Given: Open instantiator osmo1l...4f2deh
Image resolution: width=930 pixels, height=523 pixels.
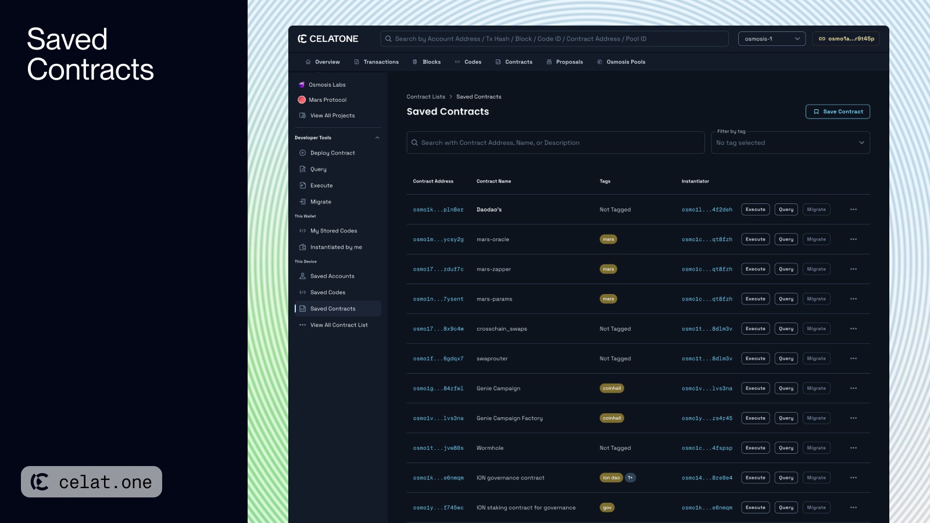Looking at the screenshot, I should pyautogui.click(x=707, y=210).
